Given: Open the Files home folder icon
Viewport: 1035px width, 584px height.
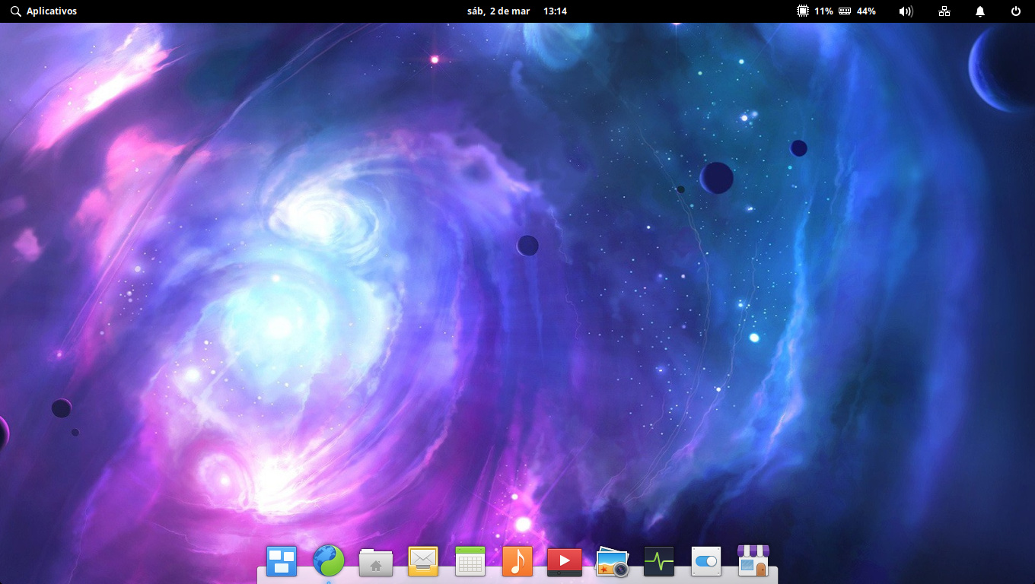Looking at the screenshot, I should pyautogui.click(x=376, y=563).
